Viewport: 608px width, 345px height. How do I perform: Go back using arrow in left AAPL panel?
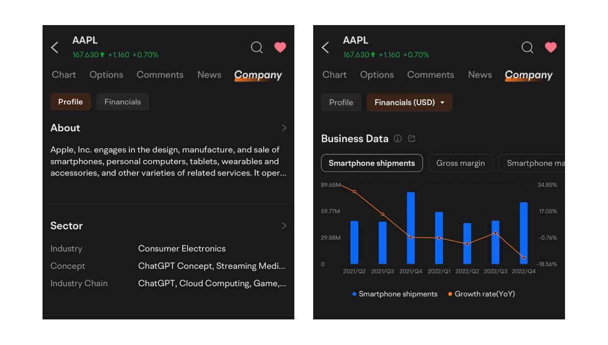55,47
